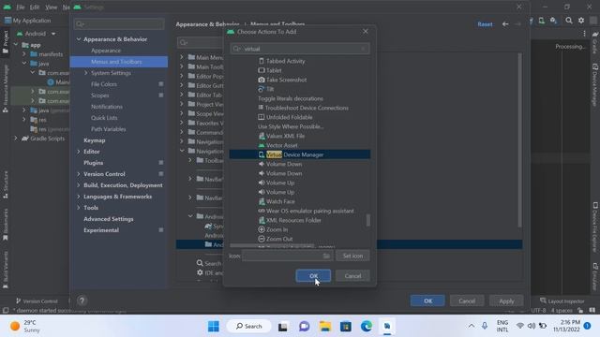Image resolution: width=600 pixels, height=337 pixels.
Task: Browse for icon file folder button
Action: pyautogui.click(x=326, y=256)
